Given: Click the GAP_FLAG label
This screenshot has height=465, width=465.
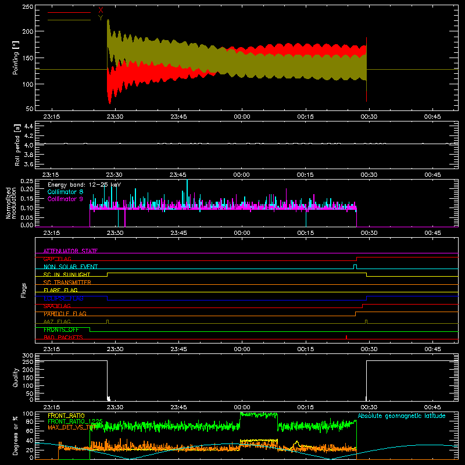Looking at the screenshot, I should point(57,259).
